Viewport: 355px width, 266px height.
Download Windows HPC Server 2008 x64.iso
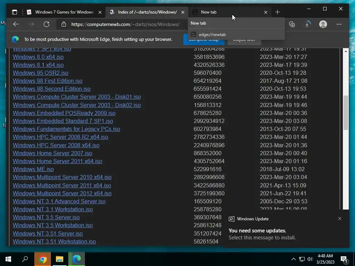(x=56, y=145)
